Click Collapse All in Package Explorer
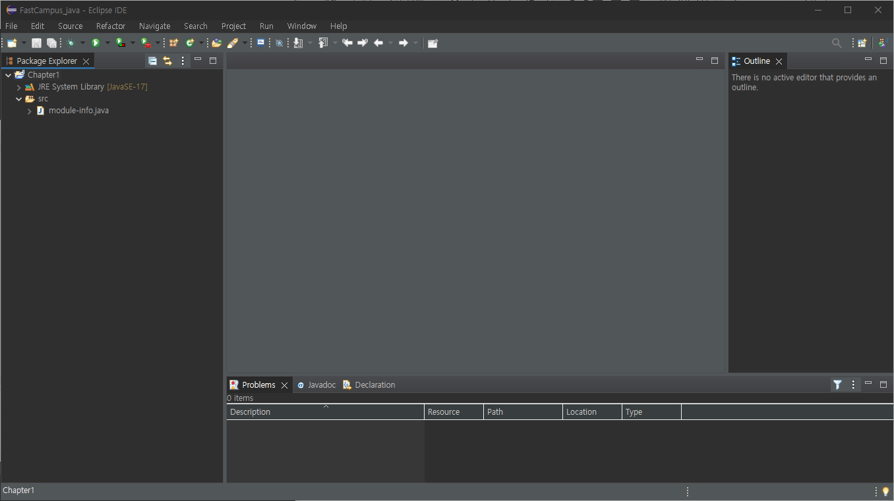894x501 pixels. [x=152, y=61]
